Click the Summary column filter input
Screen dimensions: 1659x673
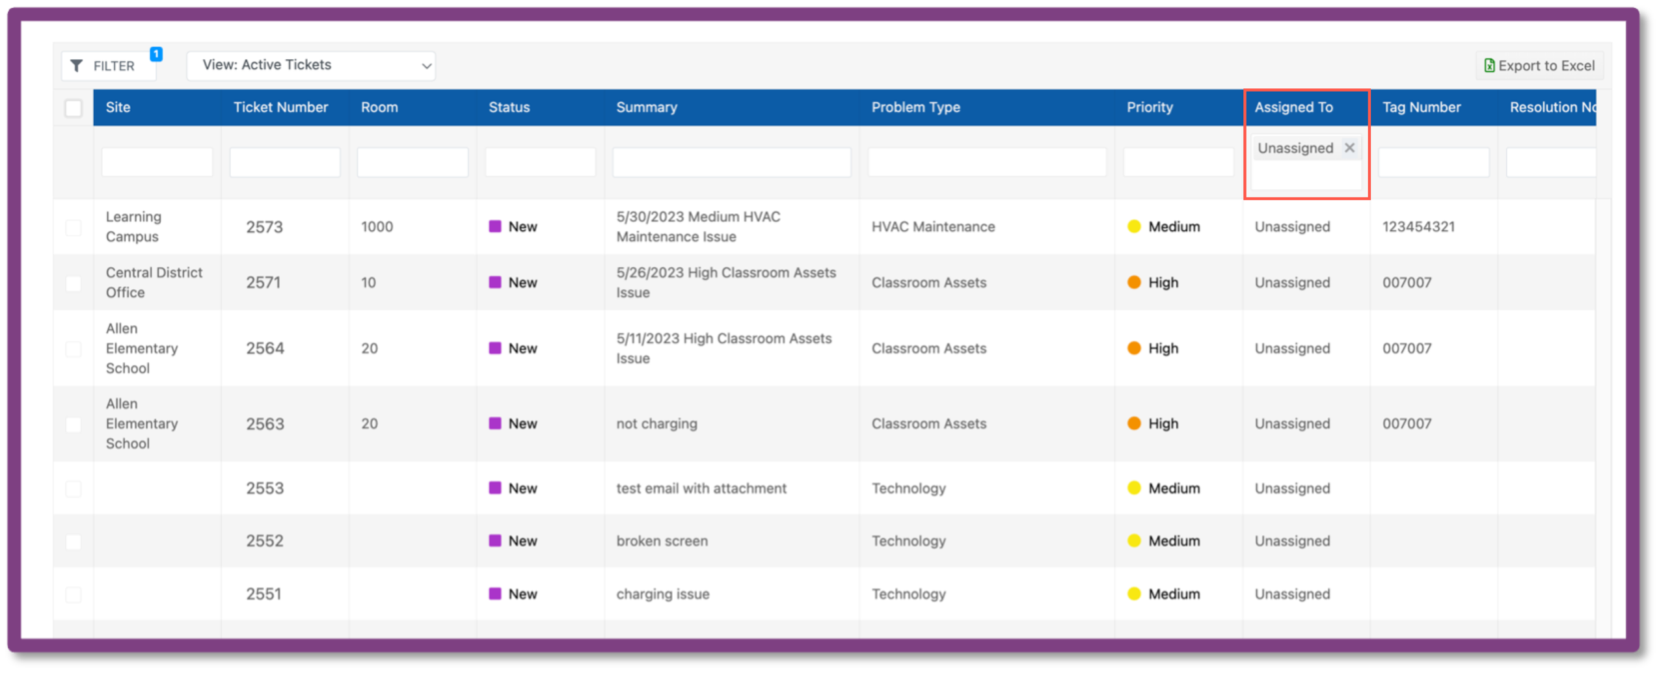pos(731,162)
